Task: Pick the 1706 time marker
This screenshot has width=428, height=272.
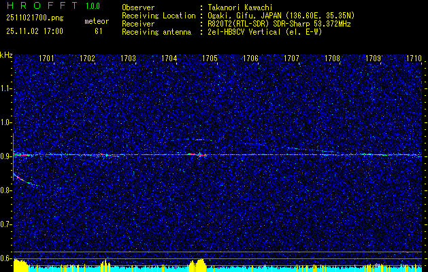Action: point(250,58)
